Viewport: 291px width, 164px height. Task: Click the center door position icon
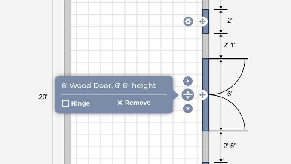click(x=188, y=95)
